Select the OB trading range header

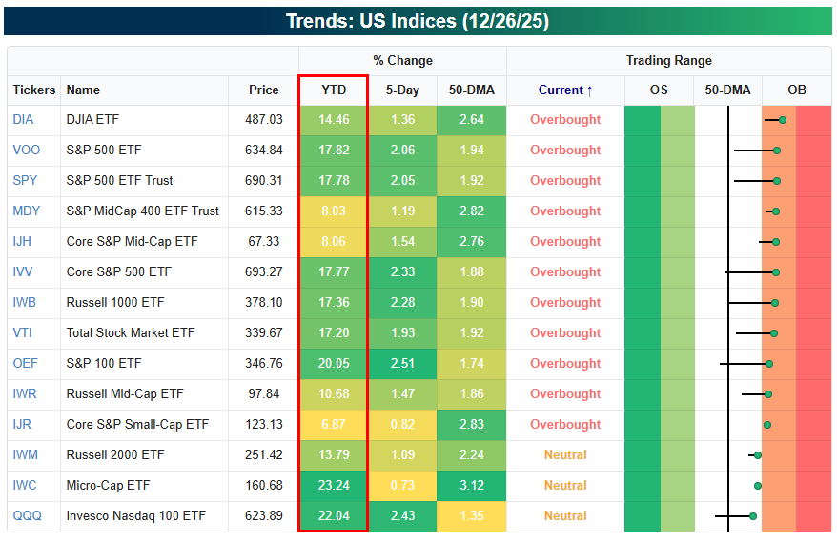(796, 90)
